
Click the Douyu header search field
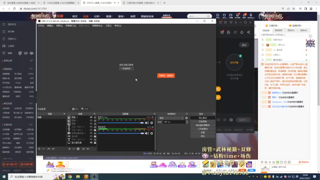(x=199, y=16)
